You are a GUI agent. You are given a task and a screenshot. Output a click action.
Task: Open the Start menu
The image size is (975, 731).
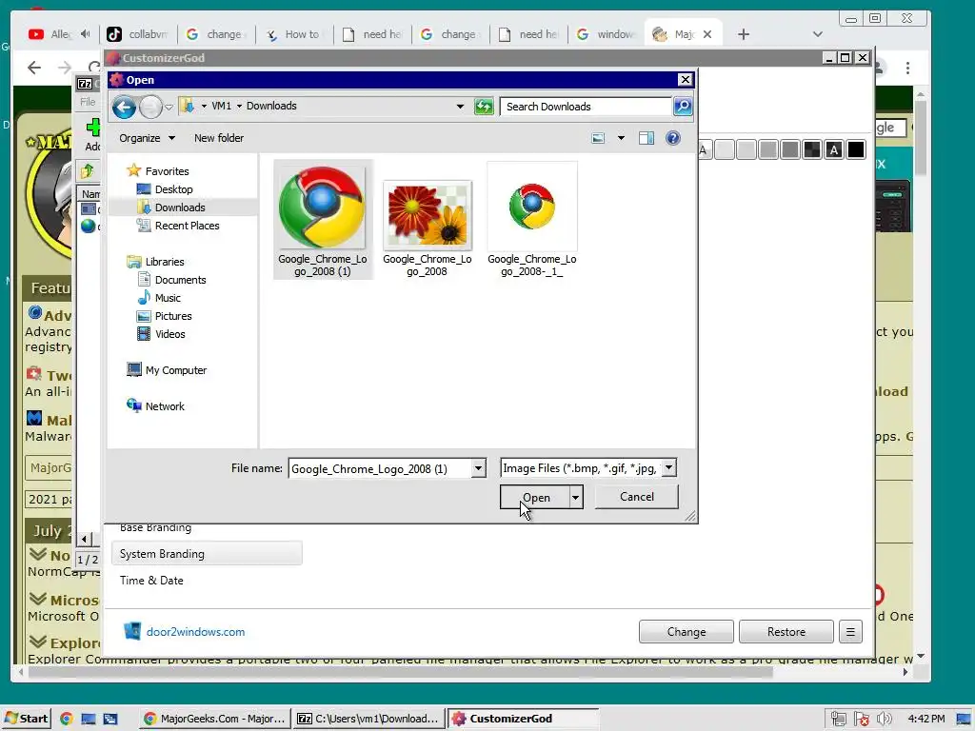(26, 719)
